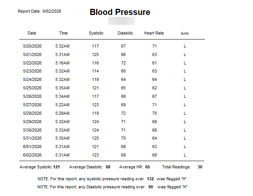Select the 6/02/2026 row date
This screenshot has height=196, width=253.
coord(32,155)
